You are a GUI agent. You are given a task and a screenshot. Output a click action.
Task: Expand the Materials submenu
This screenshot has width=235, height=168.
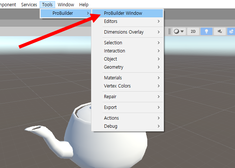(x=127, y=78)
